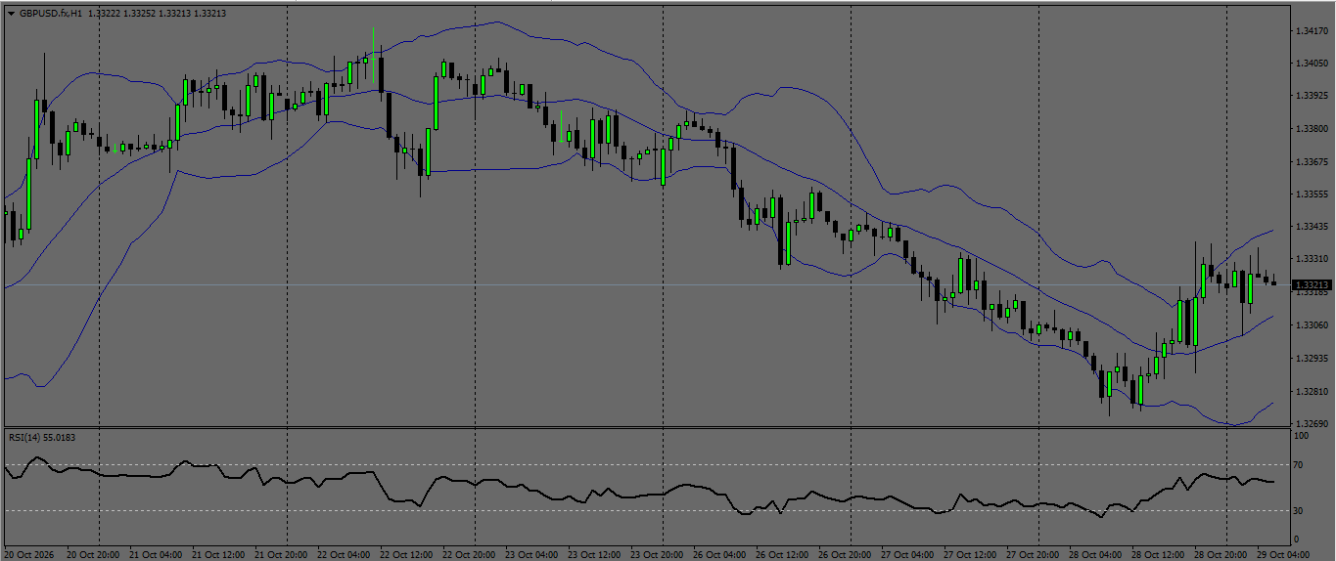Viewport: 1336px width, 561px height.
Task: Click the 26 Oct 12:00 time label
Action: pyautogui.click(x=782, y=554)
